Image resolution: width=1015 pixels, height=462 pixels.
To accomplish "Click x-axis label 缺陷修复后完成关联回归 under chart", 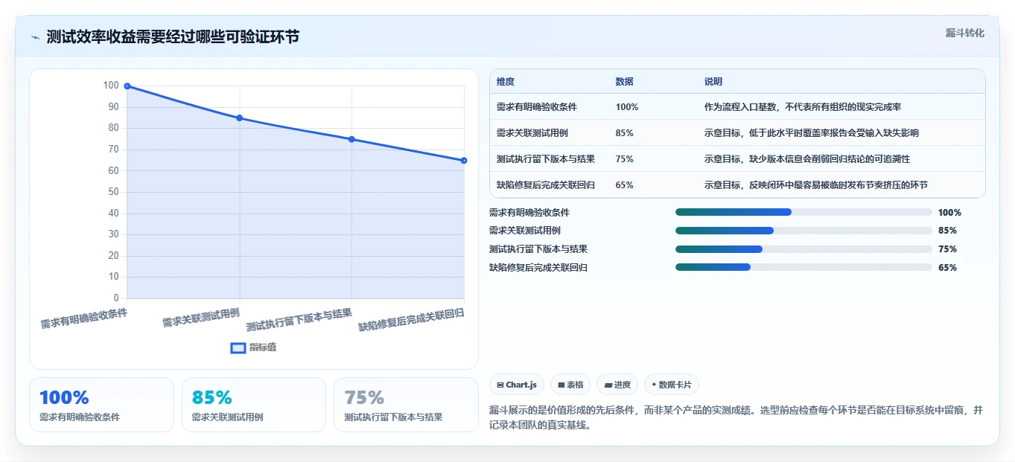I will click(x=412, y=320).
